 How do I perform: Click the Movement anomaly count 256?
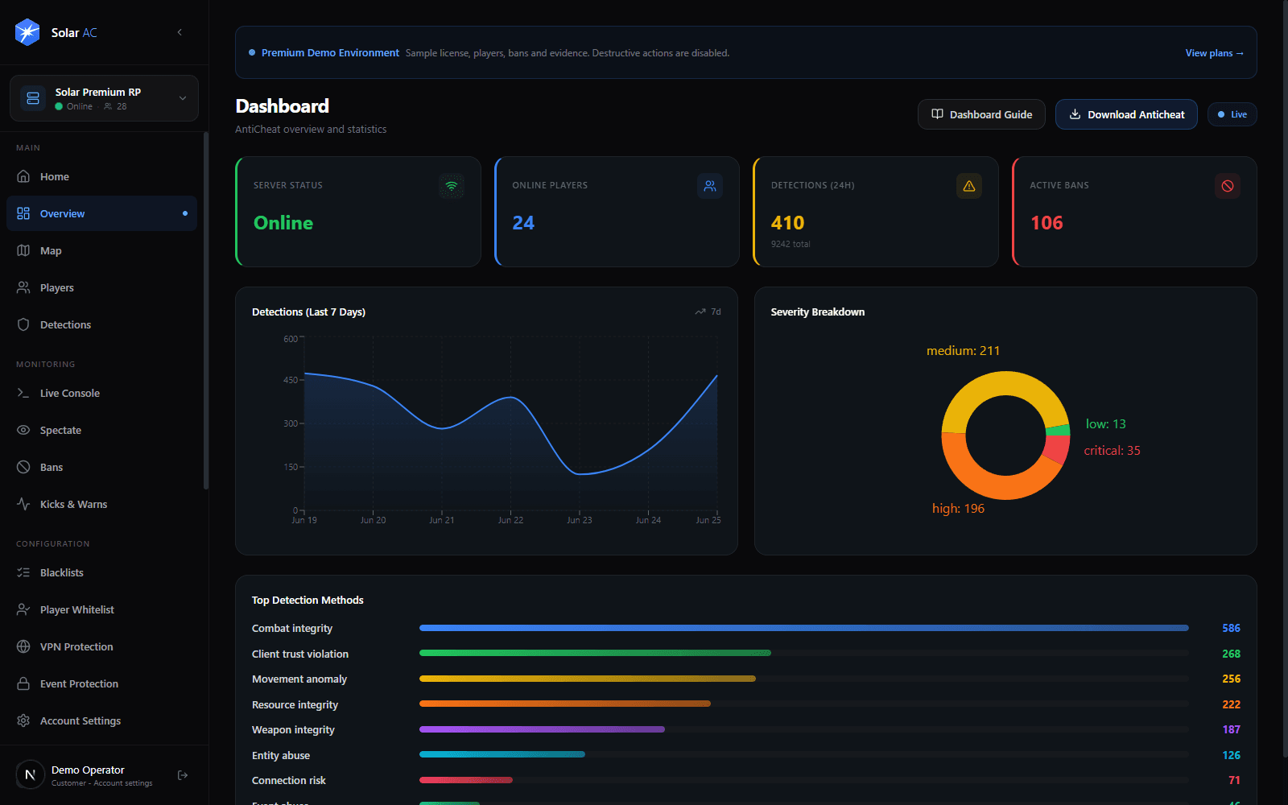click(x=1231, y=679)
